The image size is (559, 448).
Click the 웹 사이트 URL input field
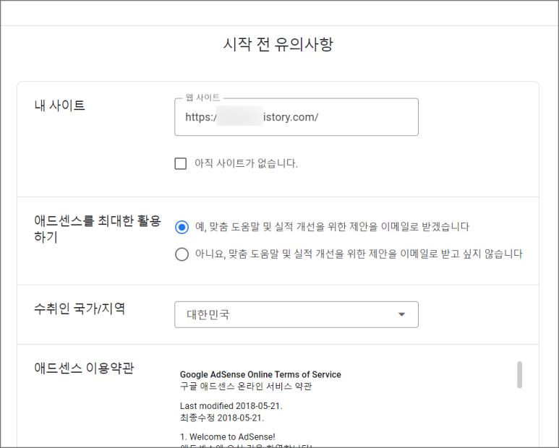(x=296, y=117)
